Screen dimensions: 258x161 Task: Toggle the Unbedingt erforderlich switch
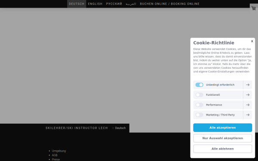[x=199, y=85]
